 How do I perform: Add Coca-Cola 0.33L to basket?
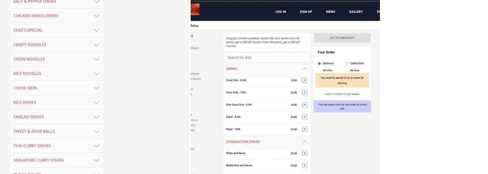[x=304, y=80]
